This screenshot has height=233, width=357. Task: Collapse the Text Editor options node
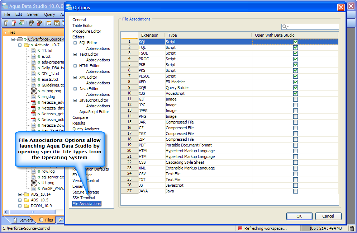(x=75, y=54)
